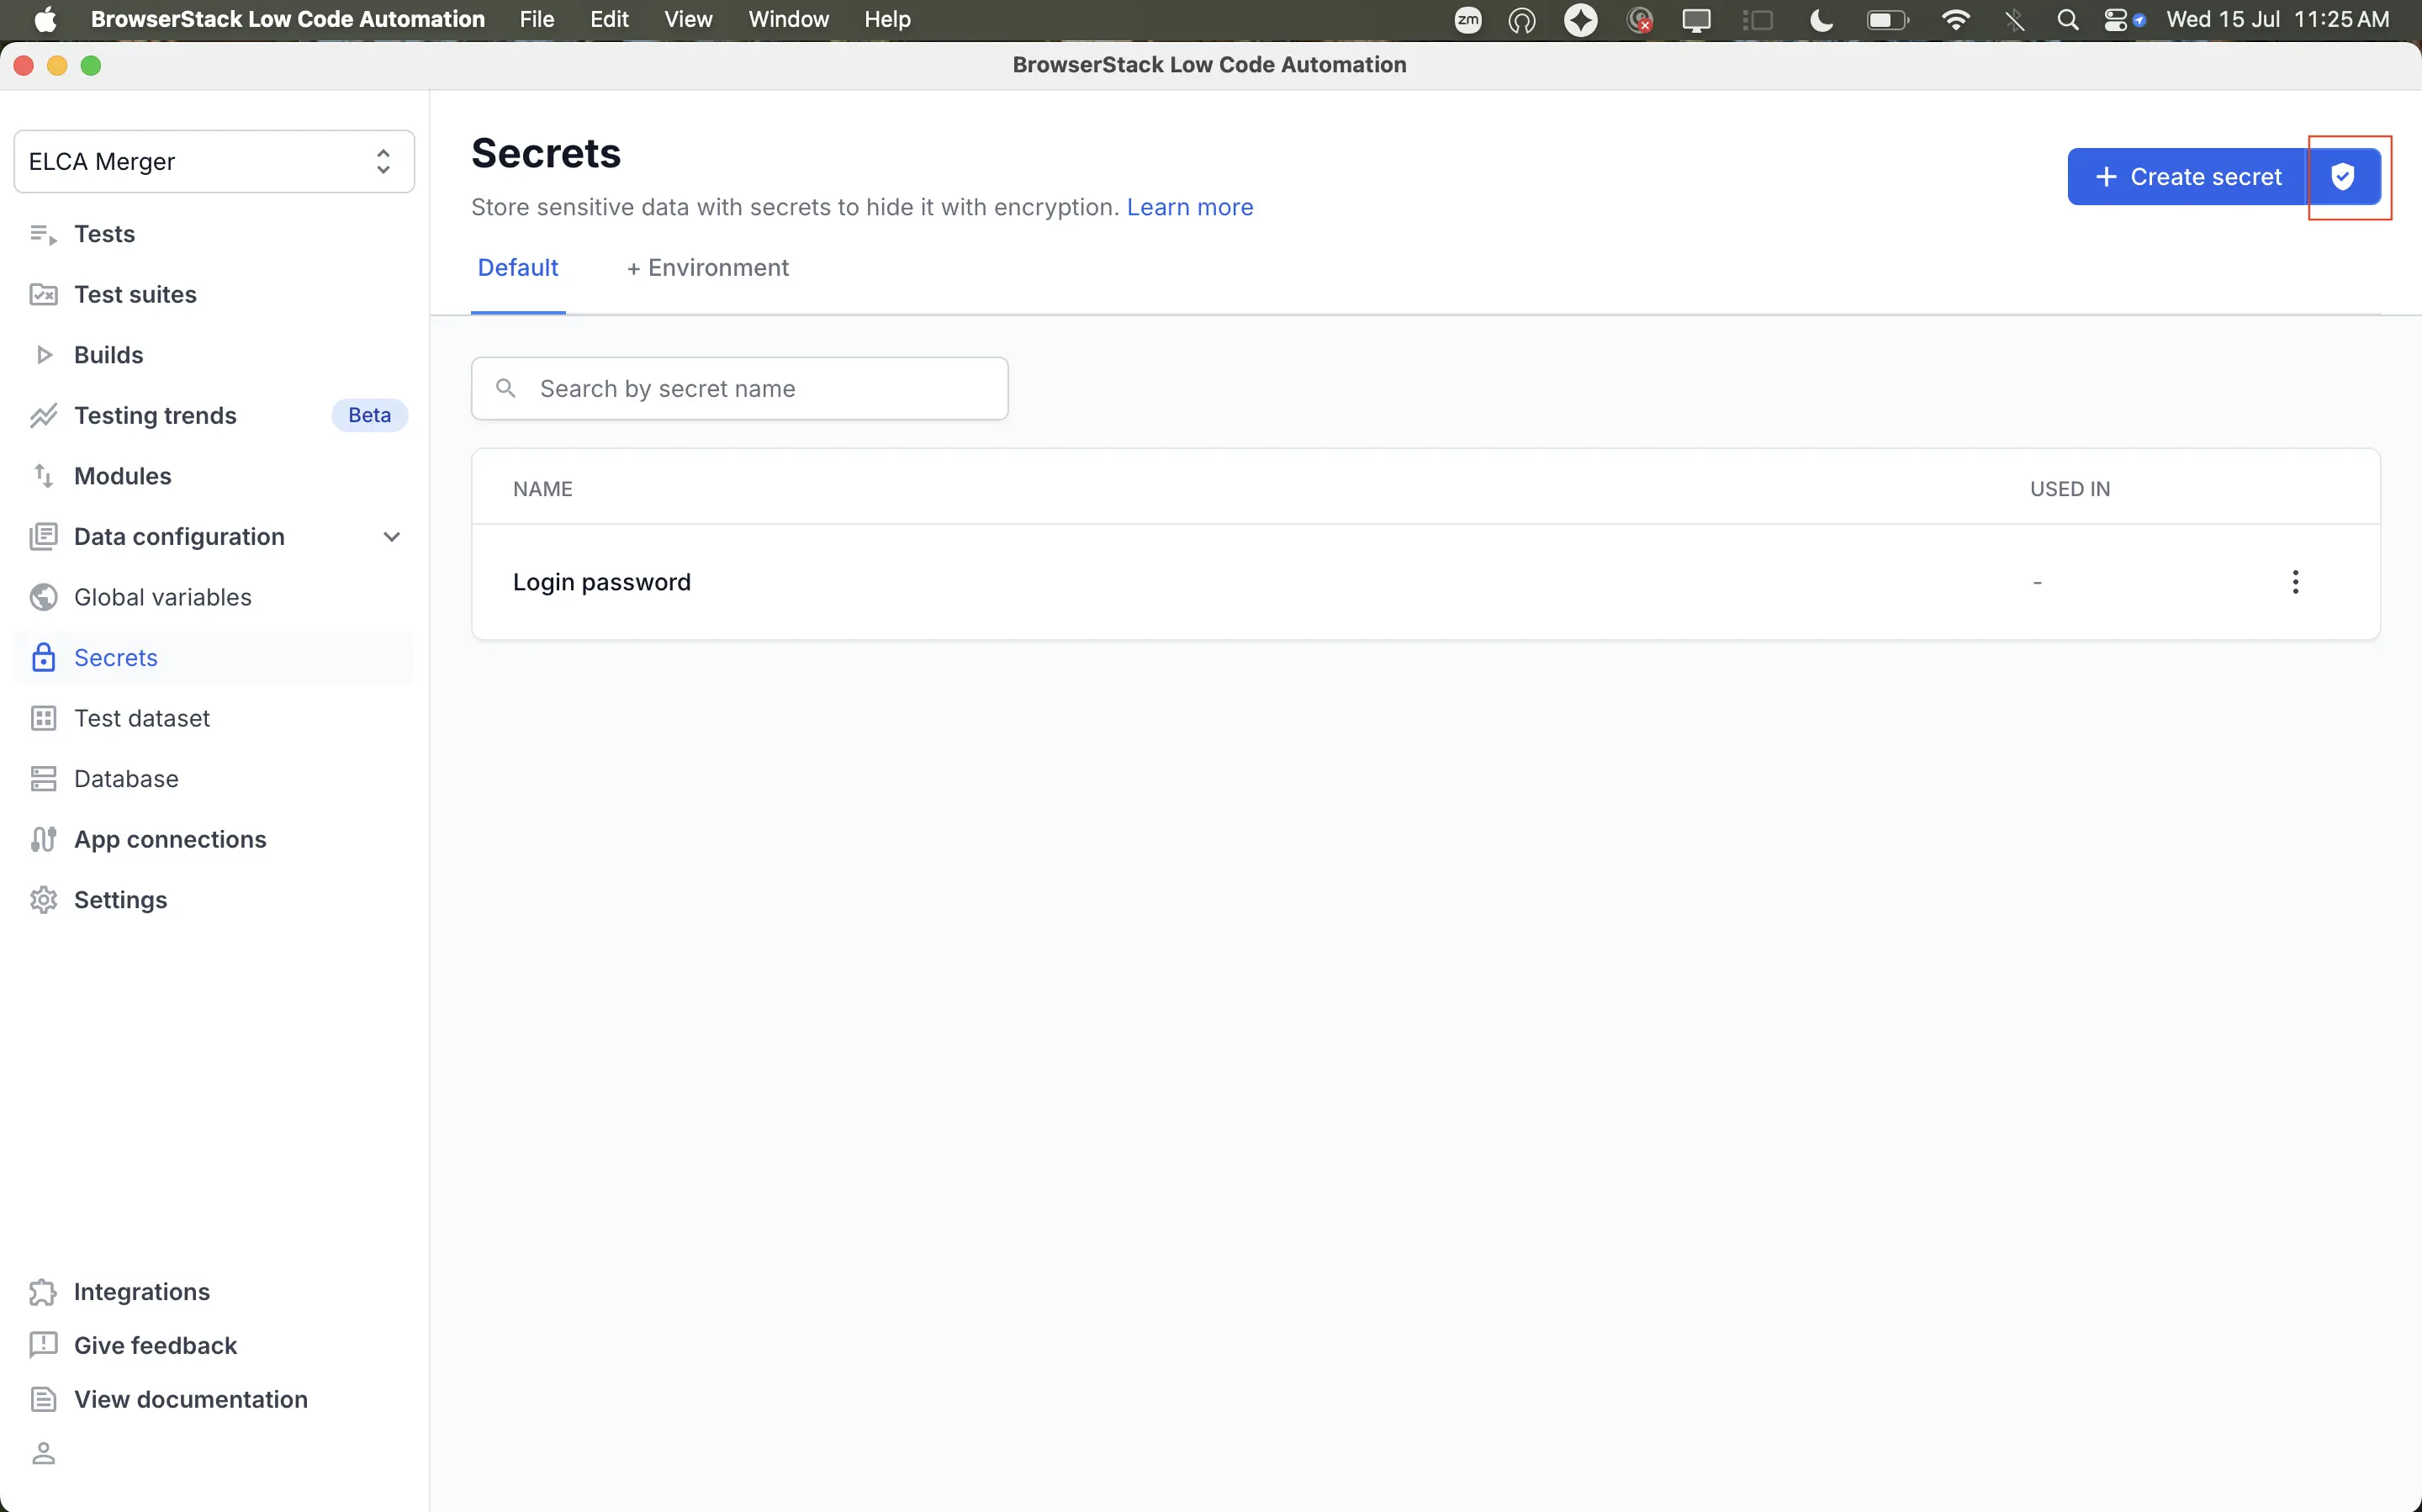Collapse the Data configuration chevron

point(392,537)
